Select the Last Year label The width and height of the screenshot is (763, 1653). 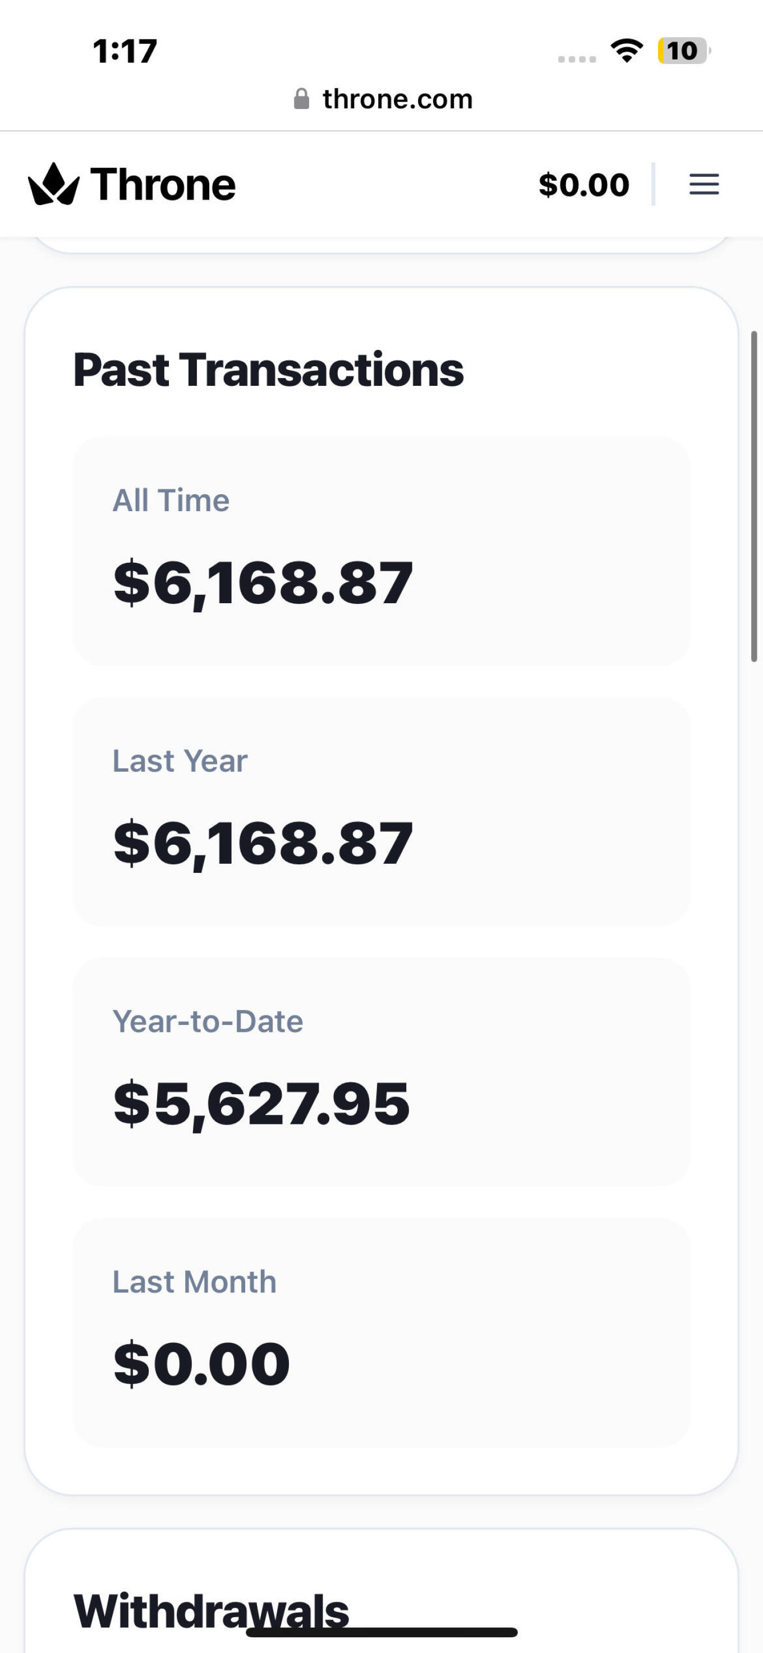(x=180, y=761)
